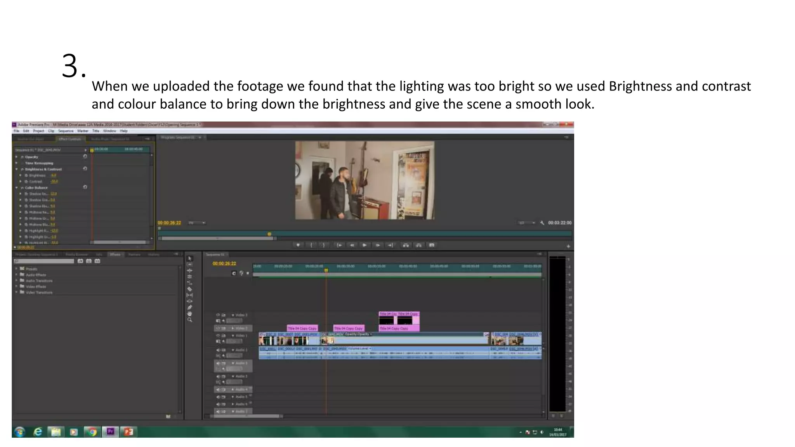This screenshot has width=795, height=447.
Task: Select the Hand tool
Action: pyautogui.click(x=190, y=314)
